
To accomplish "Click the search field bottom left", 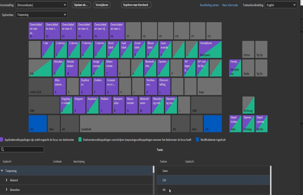I will 22,149.
